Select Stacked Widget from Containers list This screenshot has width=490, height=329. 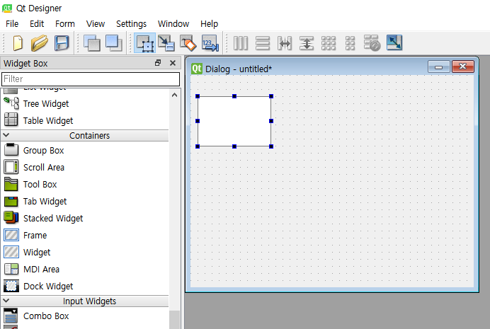[x=53, y=218]
